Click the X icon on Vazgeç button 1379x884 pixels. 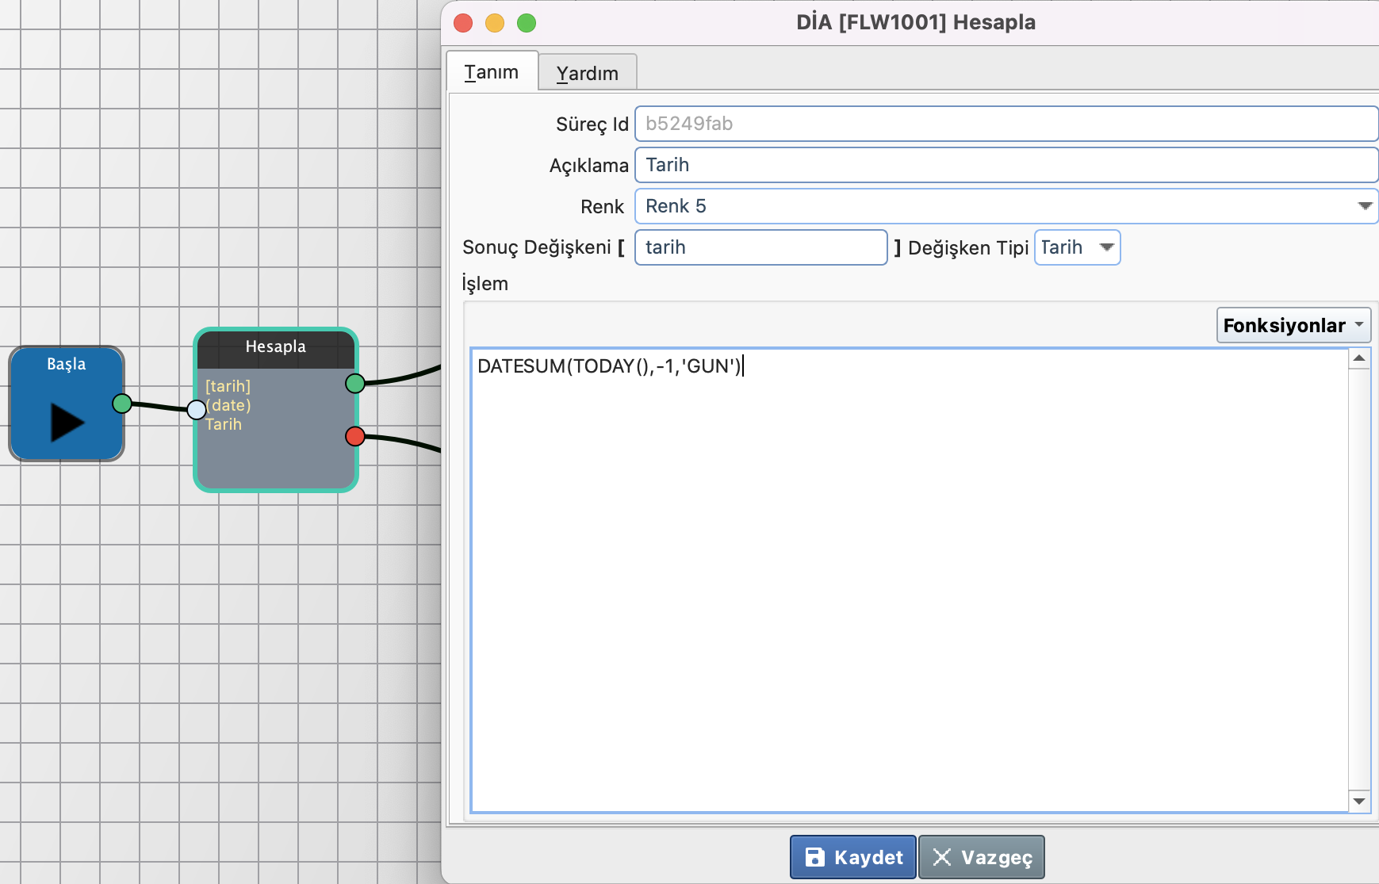pyautogui.click(x=942, y=857)
